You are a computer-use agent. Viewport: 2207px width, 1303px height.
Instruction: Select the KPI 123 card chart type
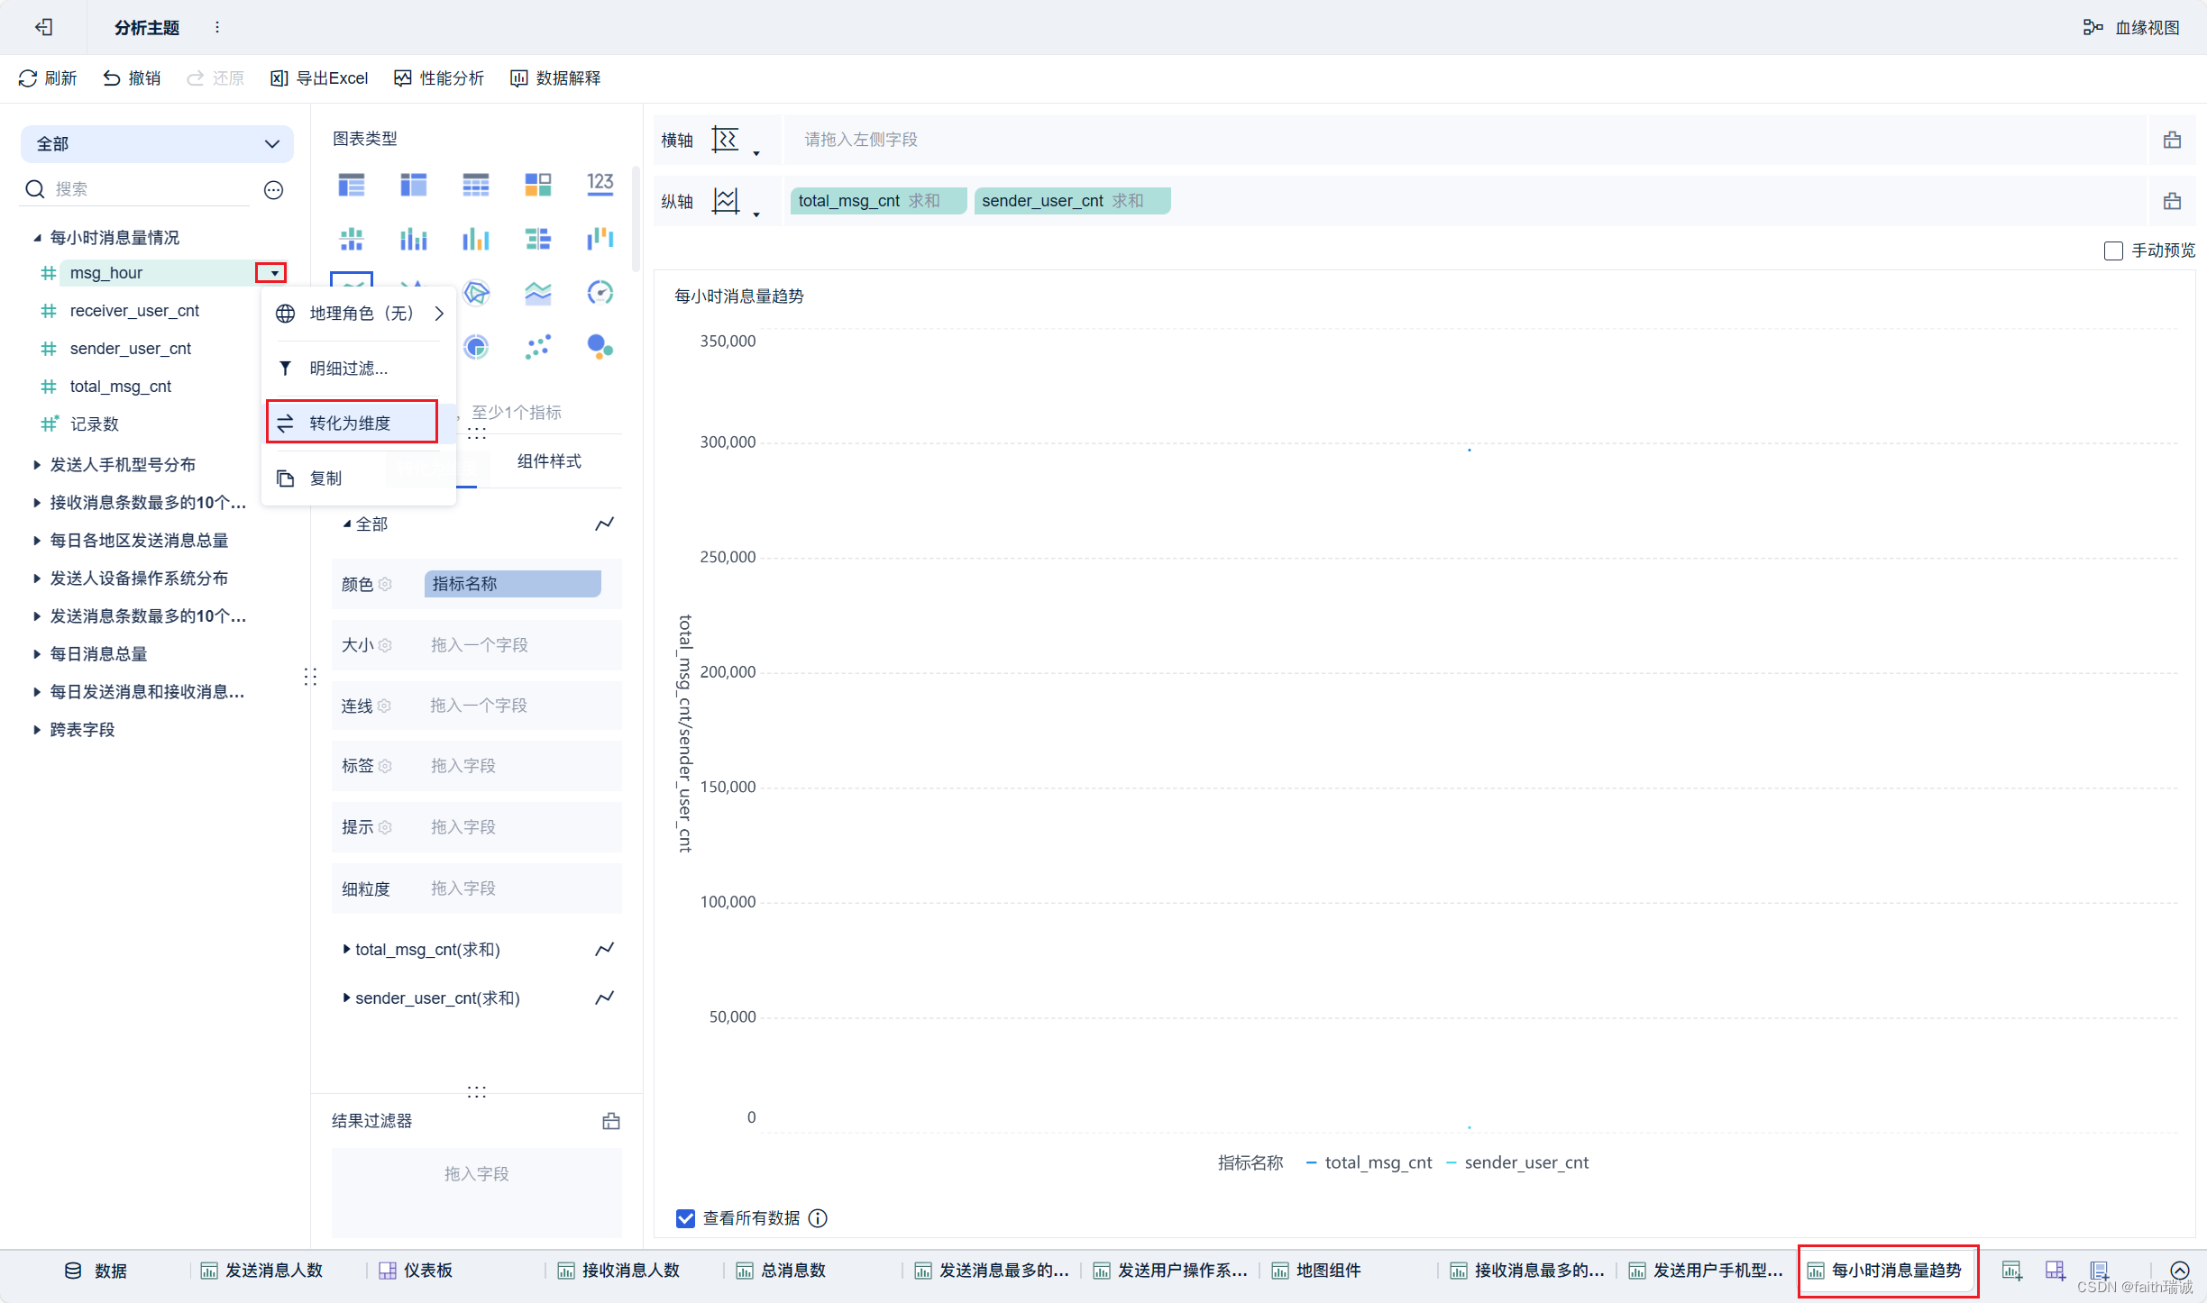tap(600, 185)
